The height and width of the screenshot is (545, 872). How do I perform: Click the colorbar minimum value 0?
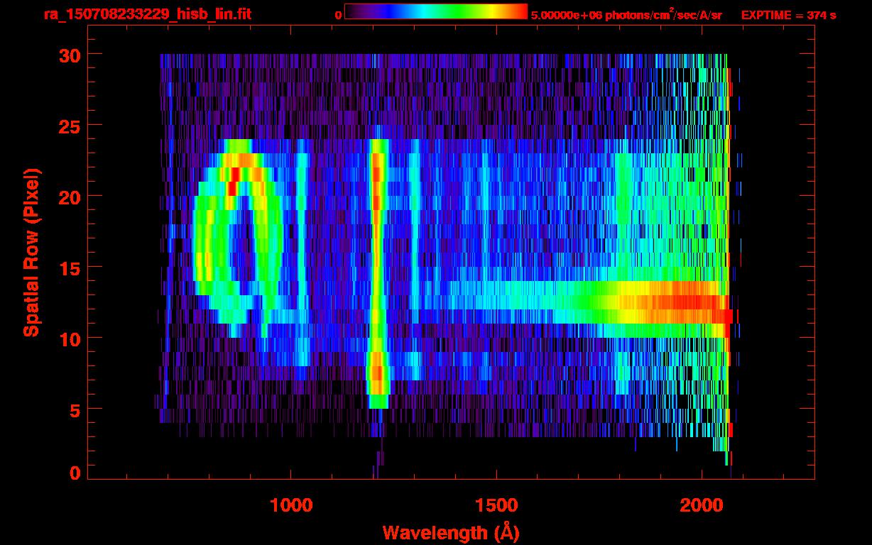[339, 15]
